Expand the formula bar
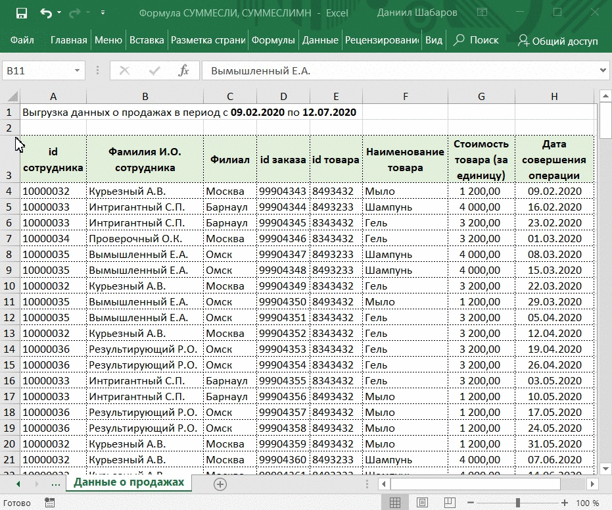The image size is (612, 510). [603, 70]
